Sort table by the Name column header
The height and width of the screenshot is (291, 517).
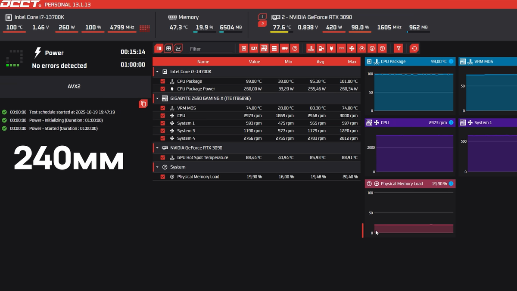pos(203,62)
